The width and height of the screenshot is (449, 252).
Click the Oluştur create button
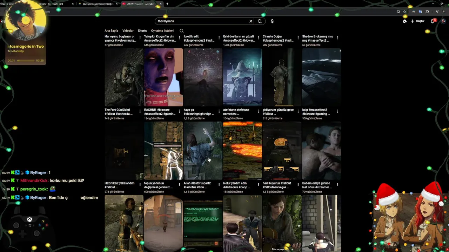[x=417, y=21]
